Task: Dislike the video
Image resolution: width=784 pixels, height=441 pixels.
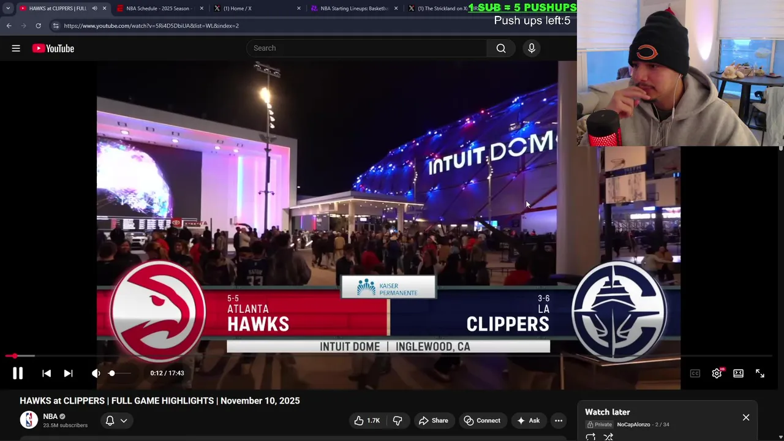Action: coord(398,421)
